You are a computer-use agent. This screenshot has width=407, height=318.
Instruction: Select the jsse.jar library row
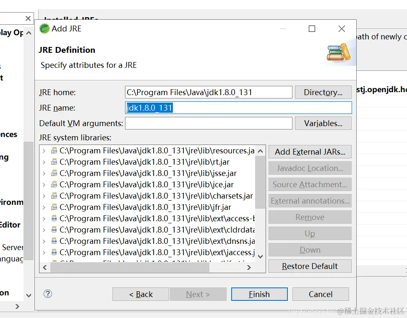[148, 173]
